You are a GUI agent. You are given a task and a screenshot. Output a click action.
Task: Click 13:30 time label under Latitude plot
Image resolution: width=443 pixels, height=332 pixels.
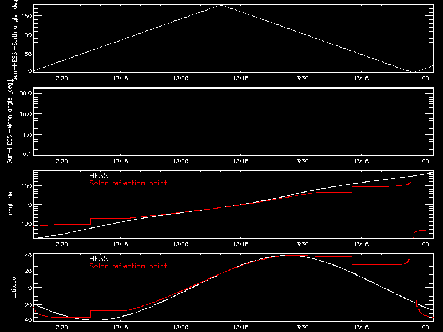301,328
